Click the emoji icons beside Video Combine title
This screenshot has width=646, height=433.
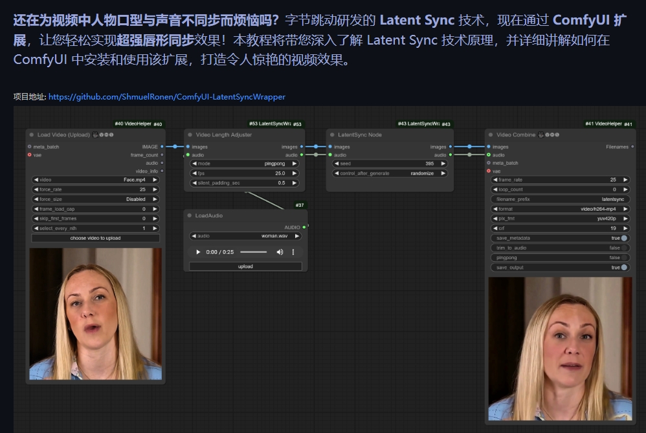pos(549,134)
